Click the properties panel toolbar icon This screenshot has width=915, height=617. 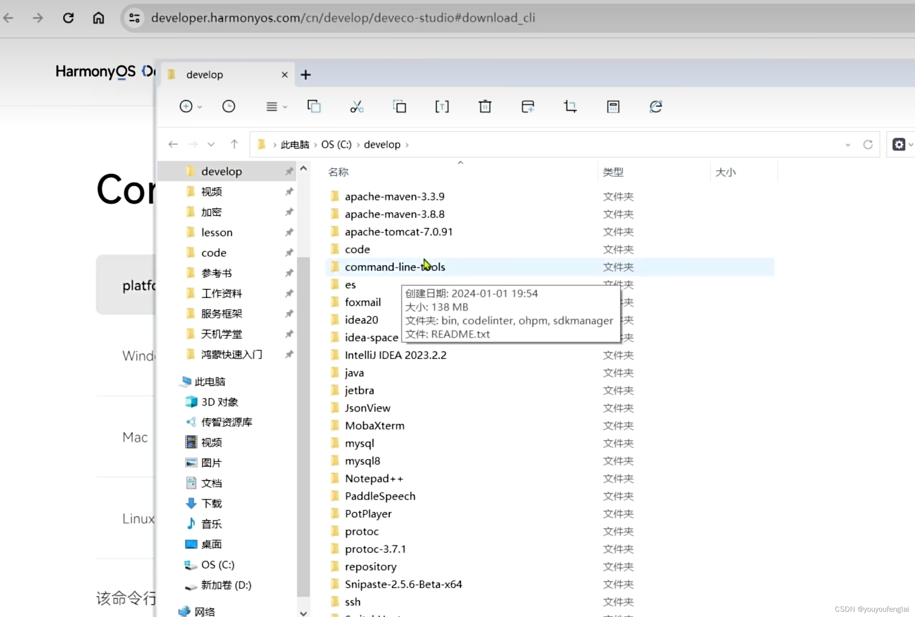[x=613, y=107]
